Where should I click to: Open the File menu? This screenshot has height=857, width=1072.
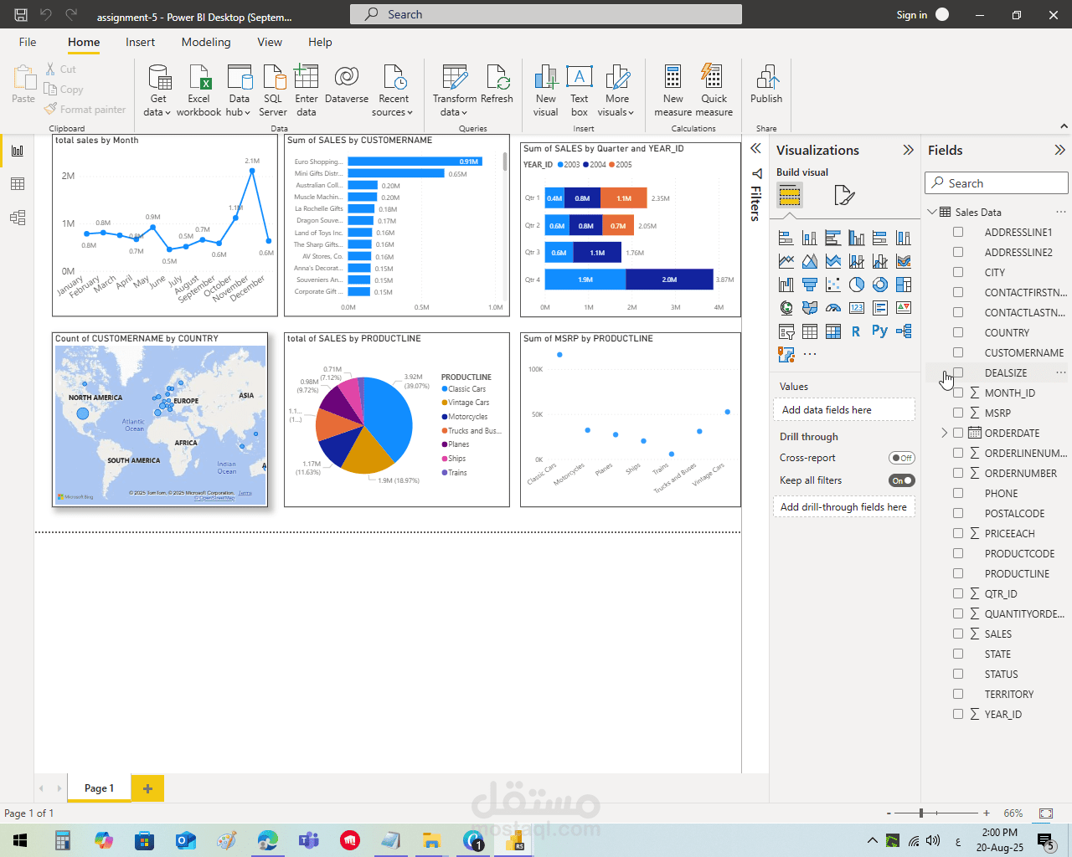(x=28, y=42)
